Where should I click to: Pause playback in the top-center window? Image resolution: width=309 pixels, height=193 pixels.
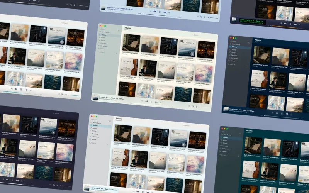[160, 12]
